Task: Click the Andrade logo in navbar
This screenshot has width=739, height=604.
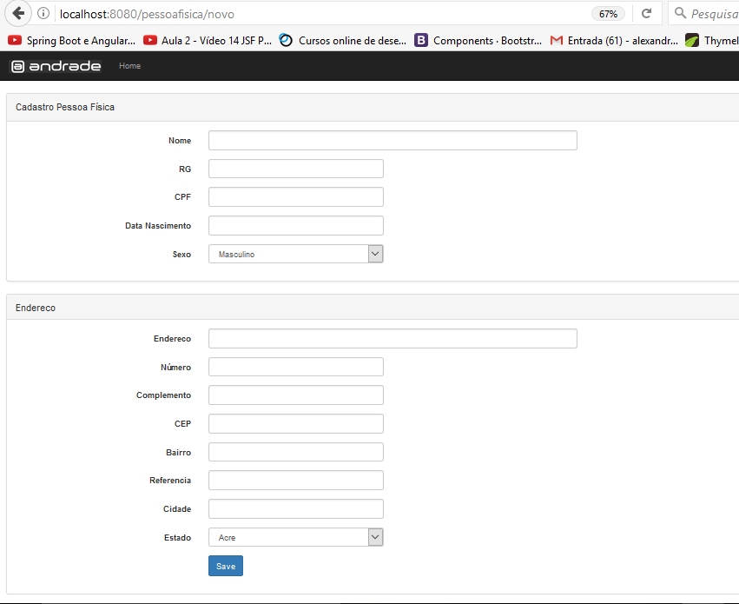Action: pos(56,66)
